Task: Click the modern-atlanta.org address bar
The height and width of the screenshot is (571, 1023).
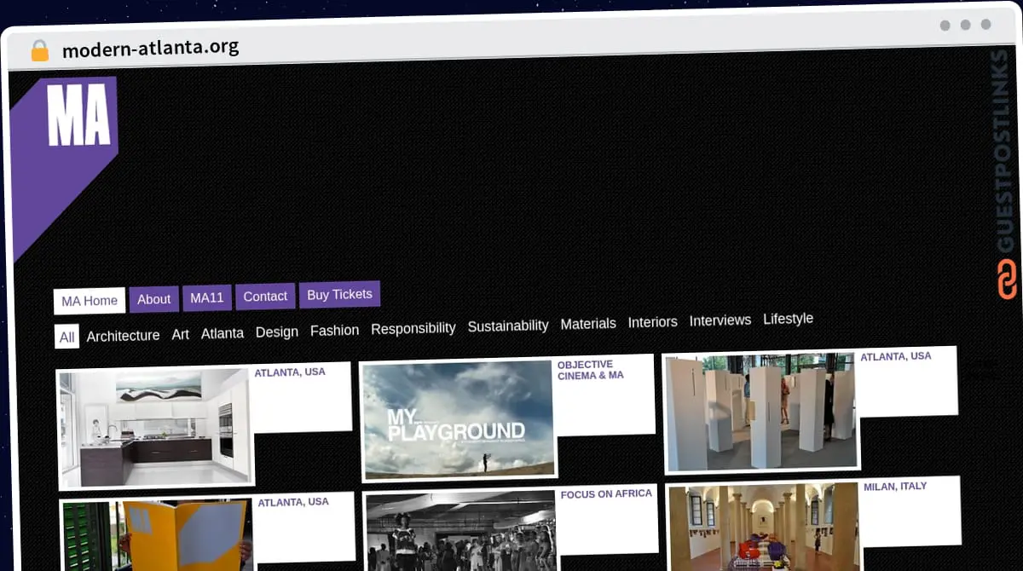Action: tap(151, 48)
